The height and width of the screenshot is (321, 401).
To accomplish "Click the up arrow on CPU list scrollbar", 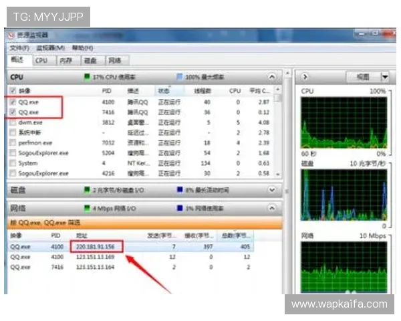I will coord(278,90).
